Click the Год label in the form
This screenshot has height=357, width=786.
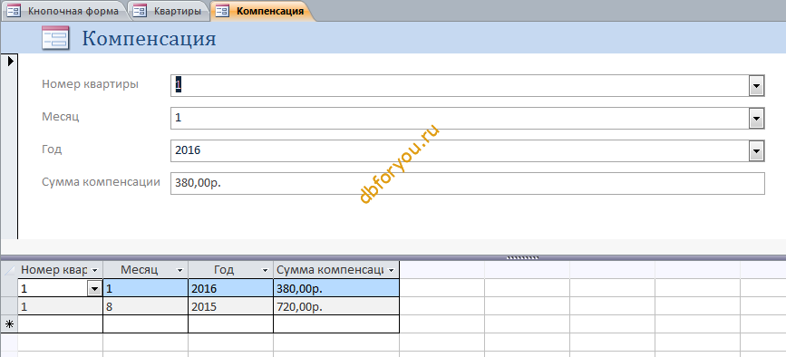click(52, 150)
